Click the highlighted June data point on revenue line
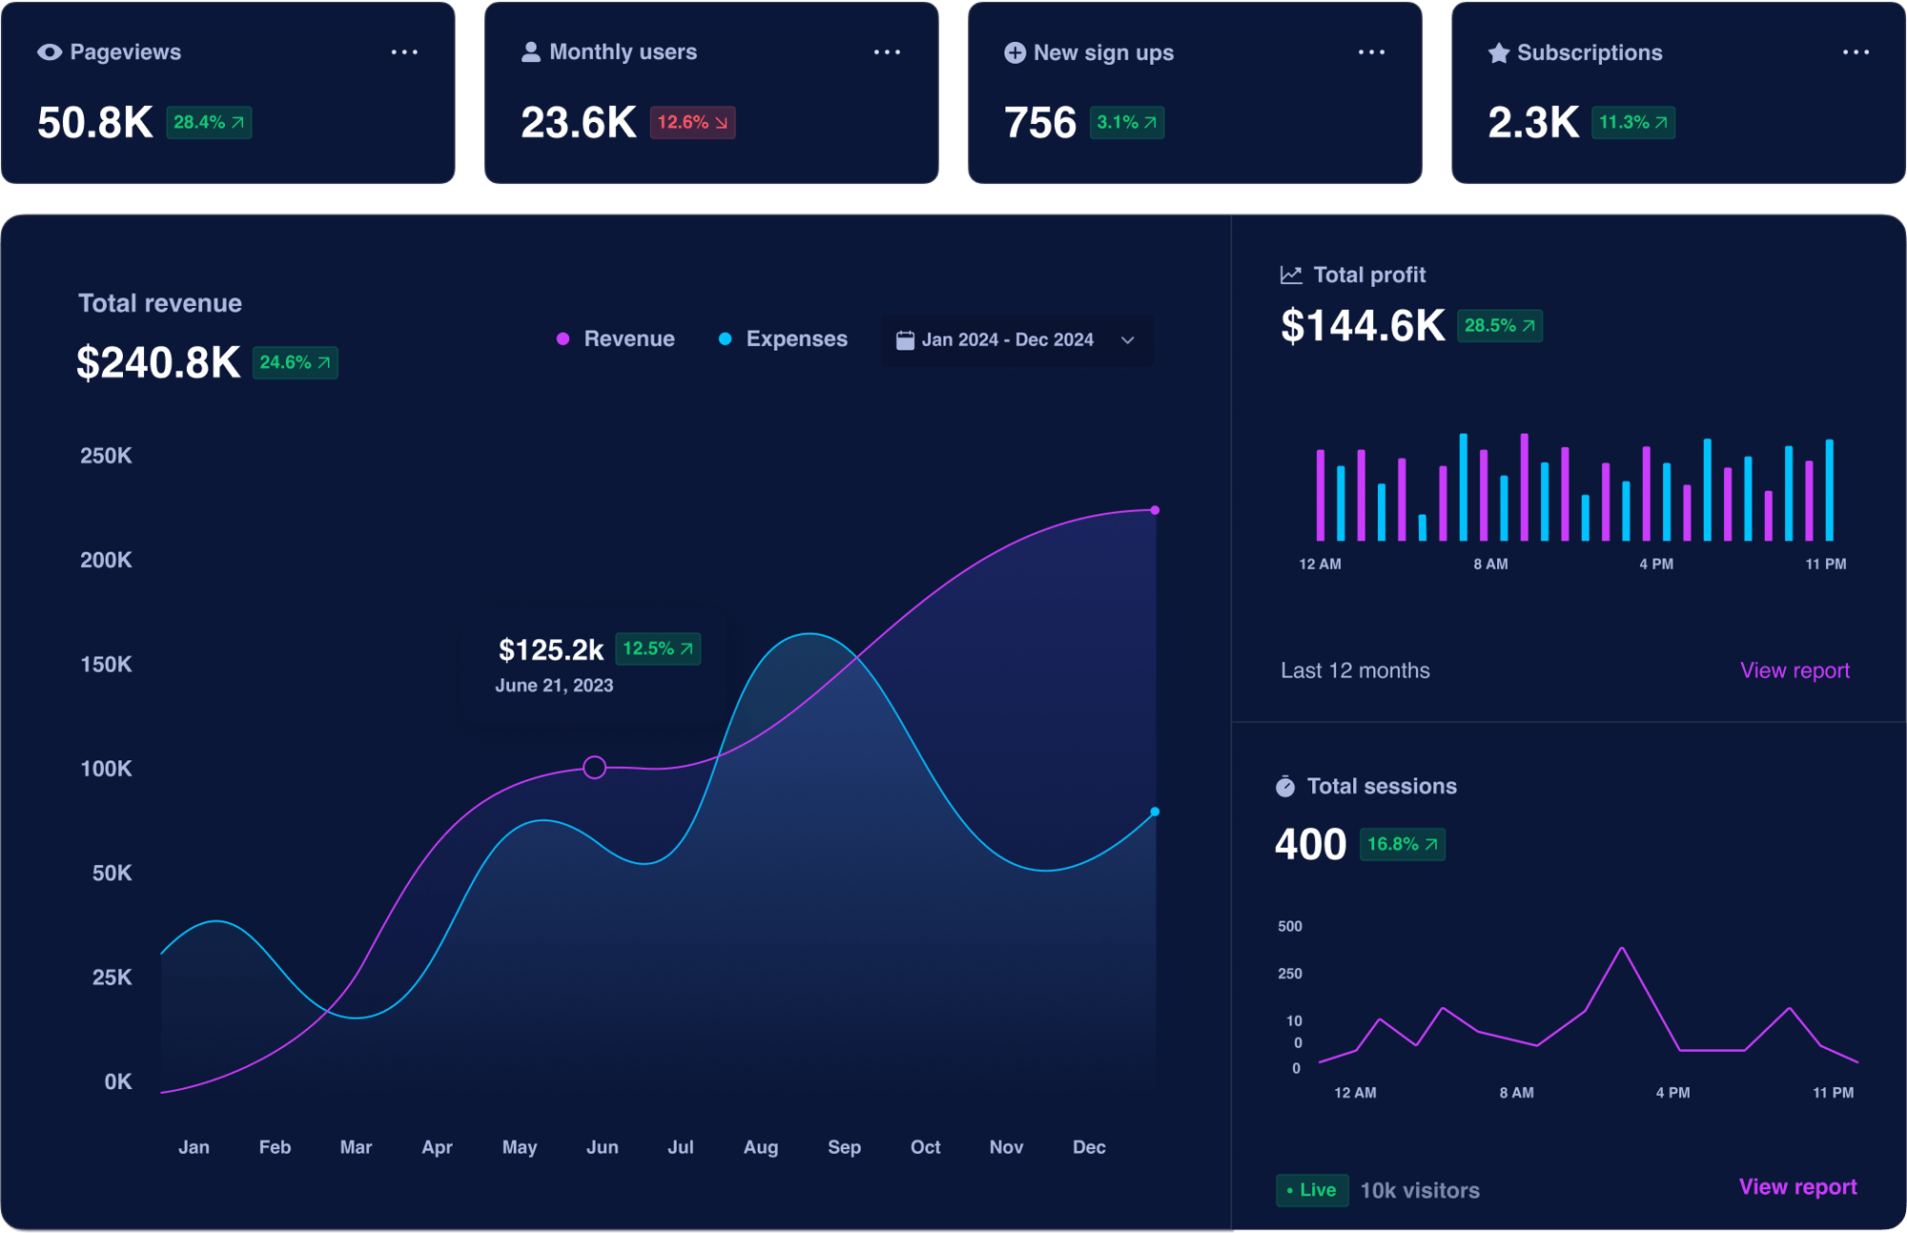Image resolution: width=1907 pixels, height=1233 pixels. click(x=594, y=768)
